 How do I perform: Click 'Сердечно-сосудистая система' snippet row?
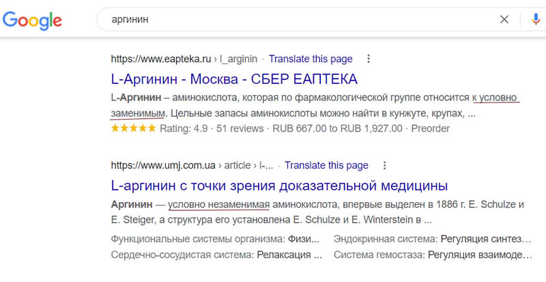pyautogui.click(x=216, y=255)
